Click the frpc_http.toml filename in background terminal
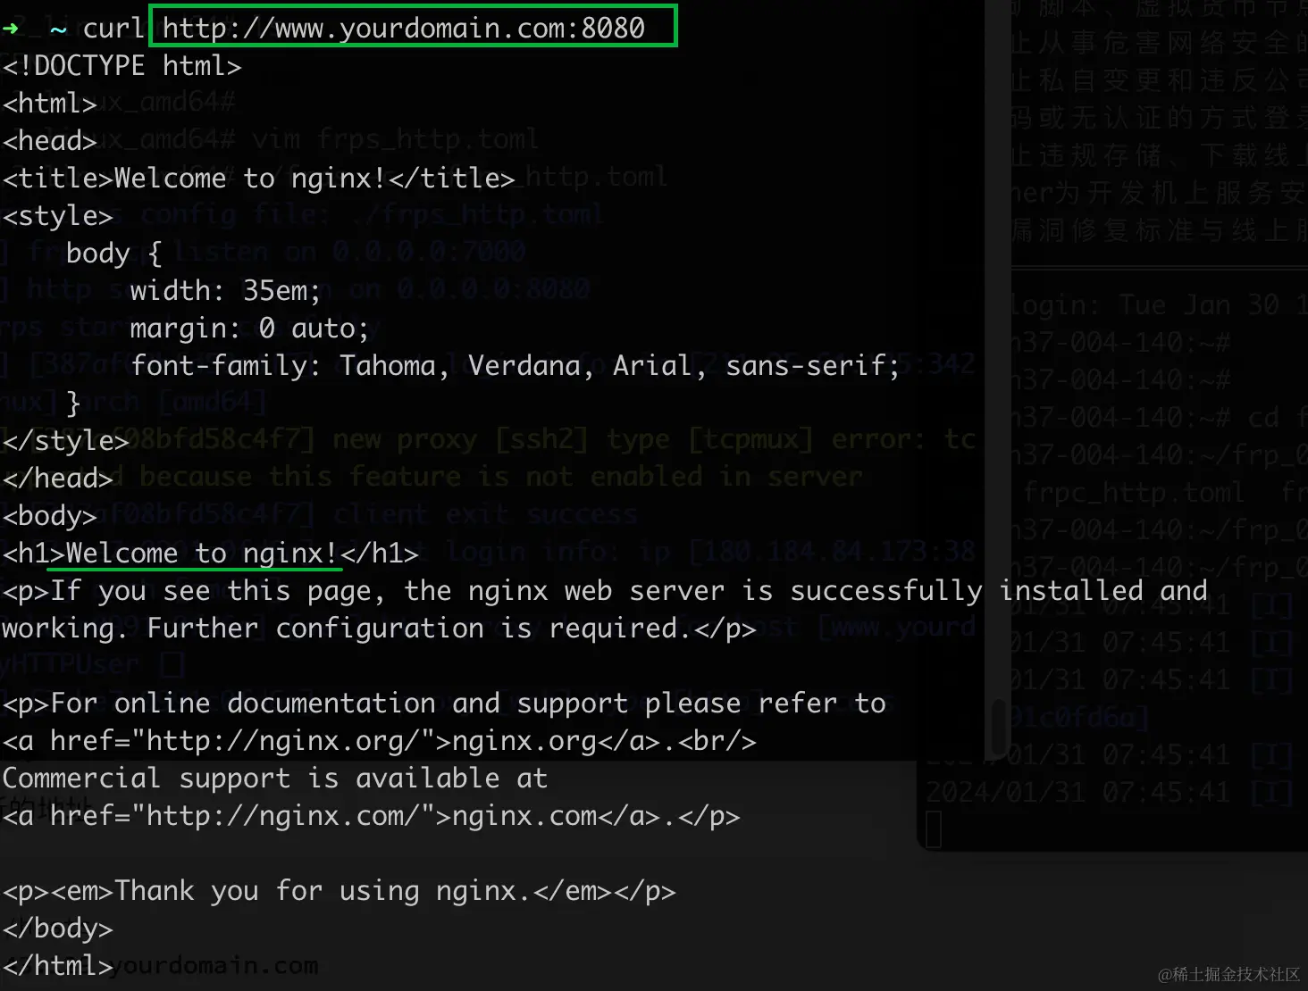The width and height of the screenshot is (1308, 991). click(1134, 493)
